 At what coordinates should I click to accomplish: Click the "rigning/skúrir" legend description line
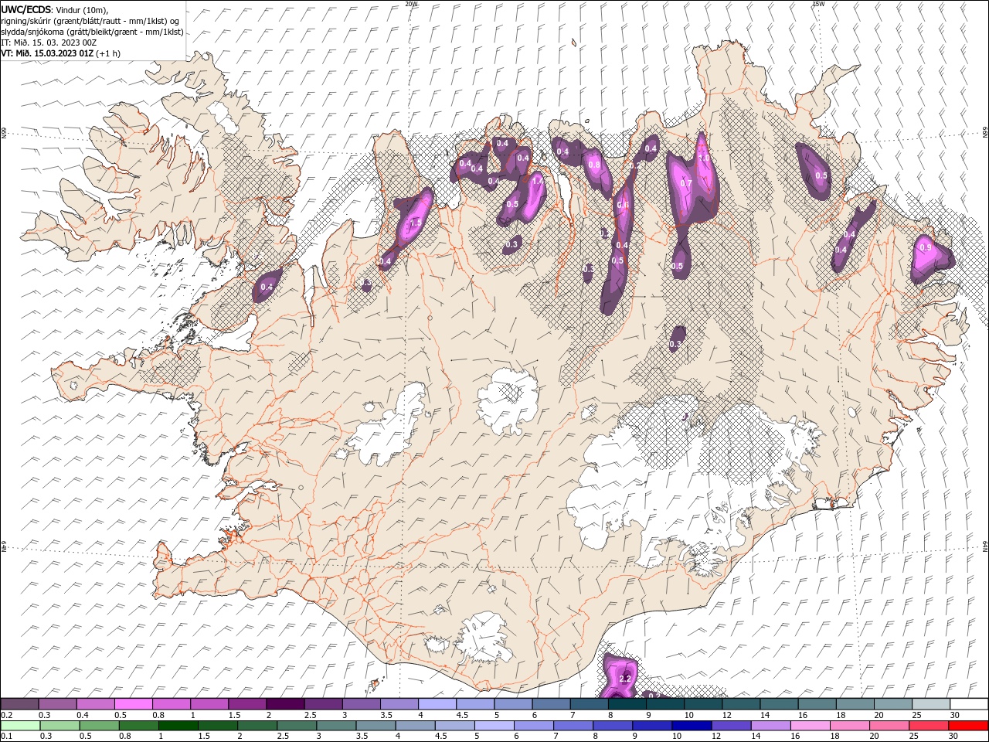90,21
